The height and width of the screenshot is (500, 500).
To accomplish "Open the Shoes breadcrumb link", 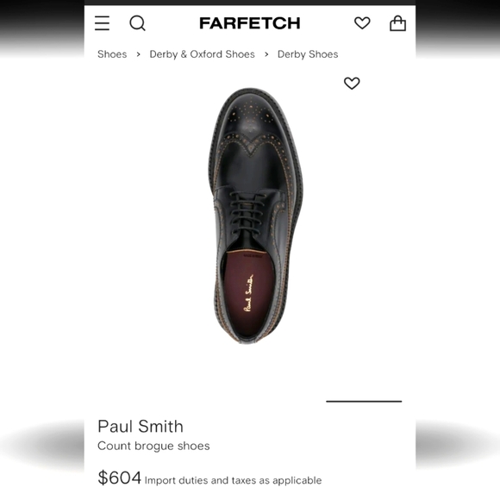I will (112, 54).
